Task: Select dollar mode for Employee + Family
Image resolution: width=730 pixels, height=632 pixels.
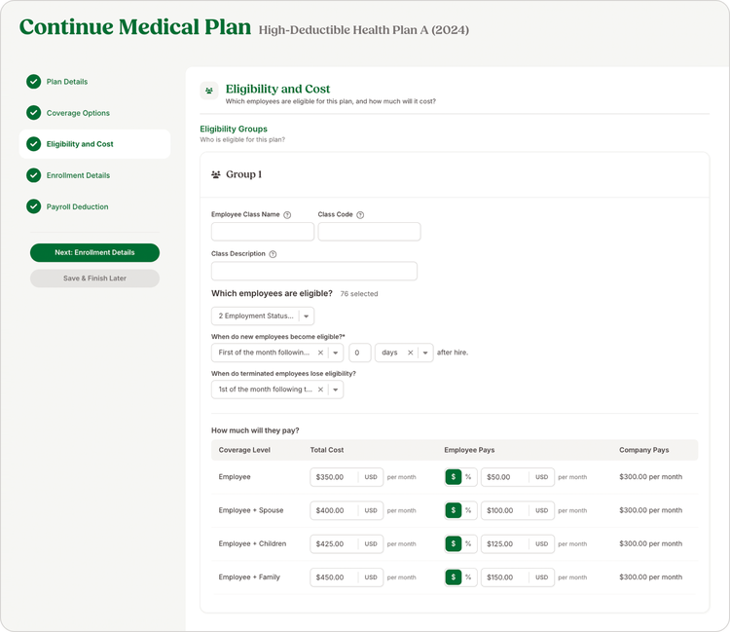Action: (454, 577)
